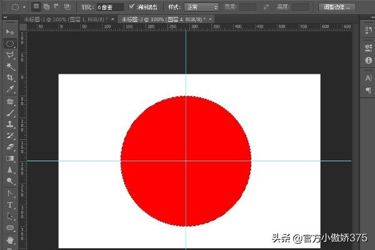Select the Hand tool
Screen dimensions: 375x250
[10, 240]
